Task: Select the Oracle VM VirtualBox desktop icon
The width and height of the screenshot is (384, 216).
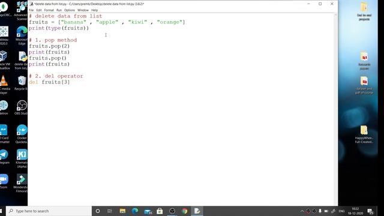Action: (4, 60)
